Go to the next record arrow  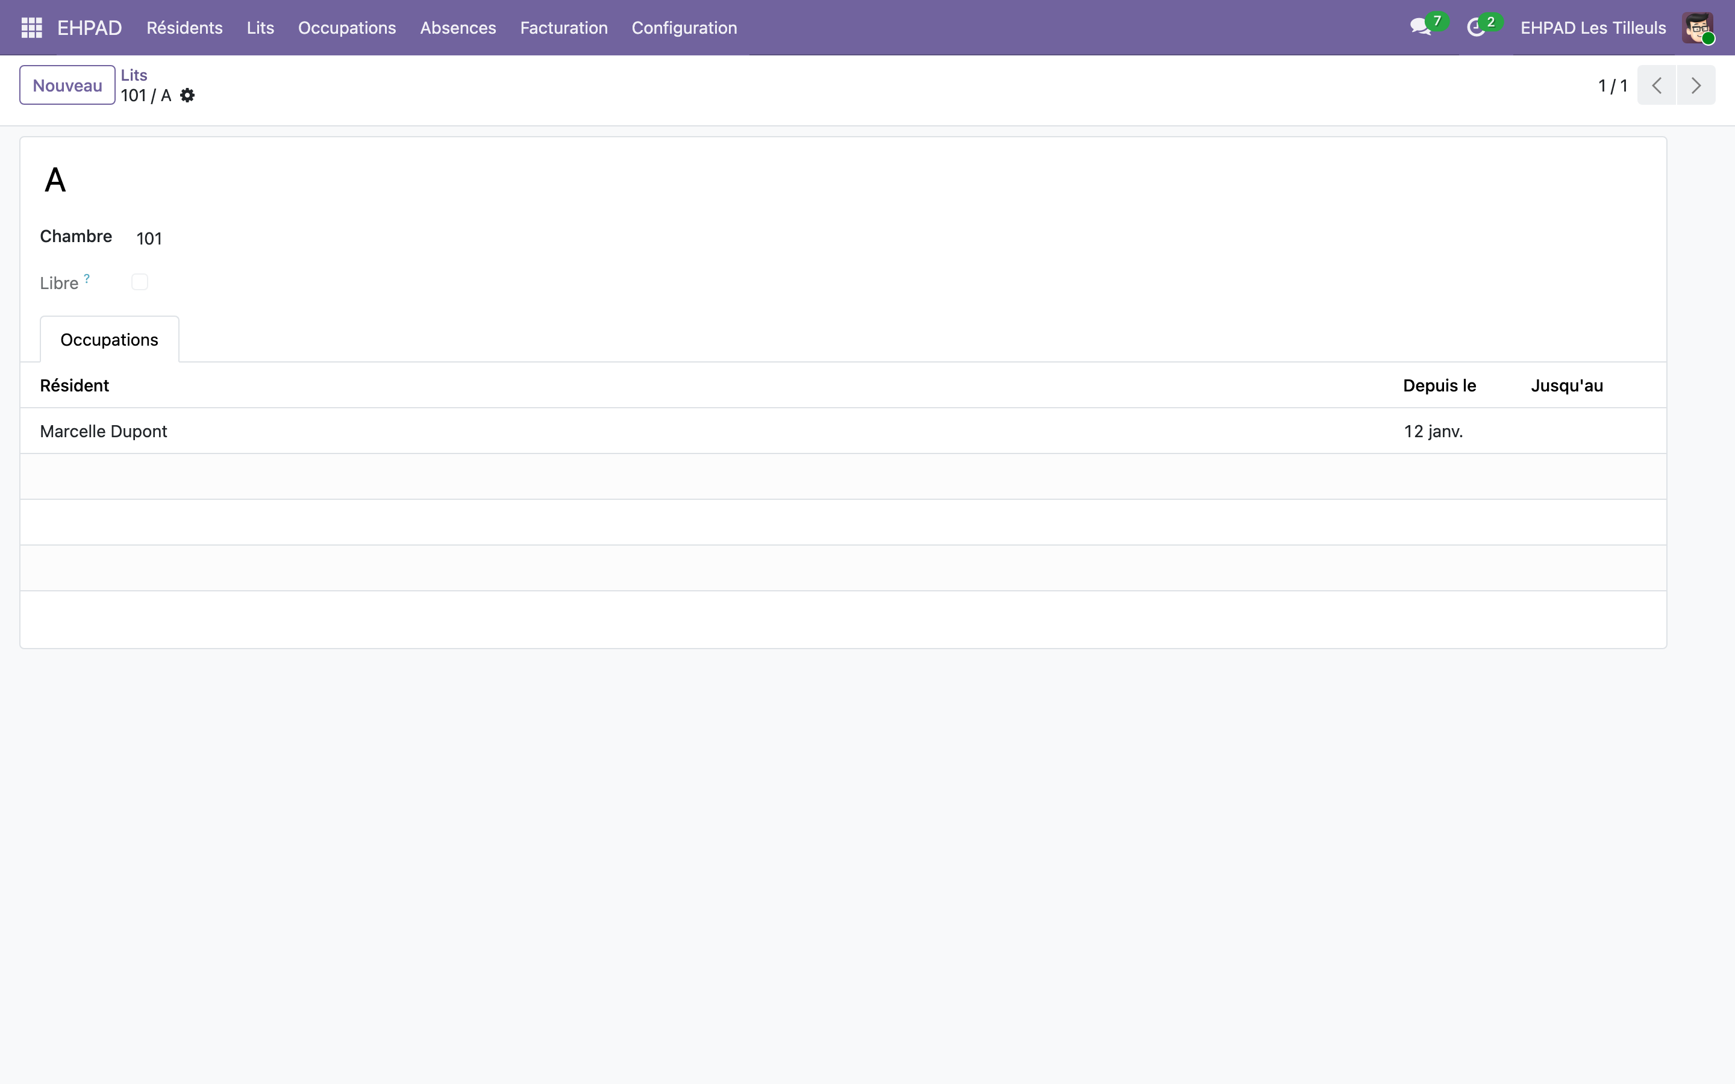point(1696,86)
